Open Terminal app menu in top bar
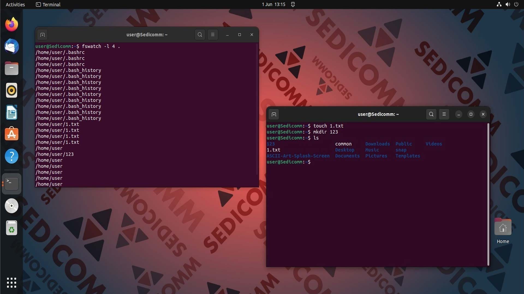This screenshot has height=294, width=524. click(x=48, y=5)
